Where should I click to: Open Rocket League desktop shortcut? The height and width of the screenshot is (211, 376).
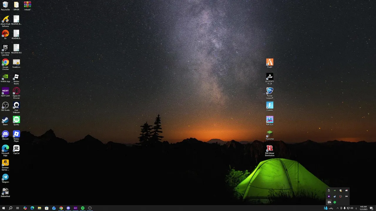tap(270, 93)
